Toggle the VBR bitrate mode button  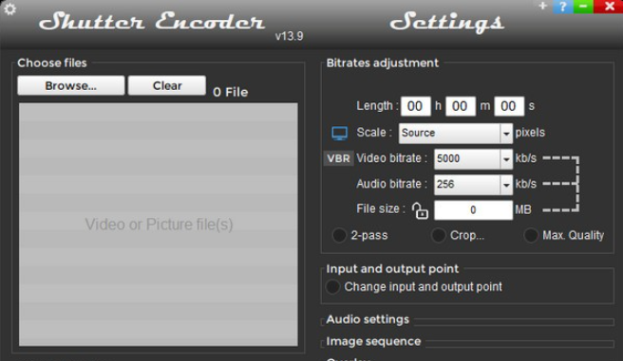click(x=338, y=158)
